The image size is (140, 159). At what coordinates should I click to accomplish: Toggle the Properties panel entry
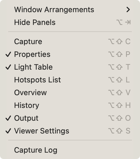(70, 54)
